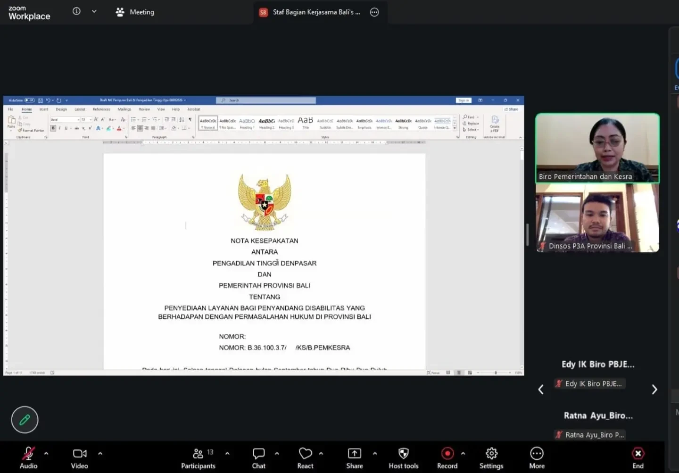The height and width of the screenshot is (473, 679).
Task: Unmute microphone with the Audio button
Action: (x=28, y=458)
